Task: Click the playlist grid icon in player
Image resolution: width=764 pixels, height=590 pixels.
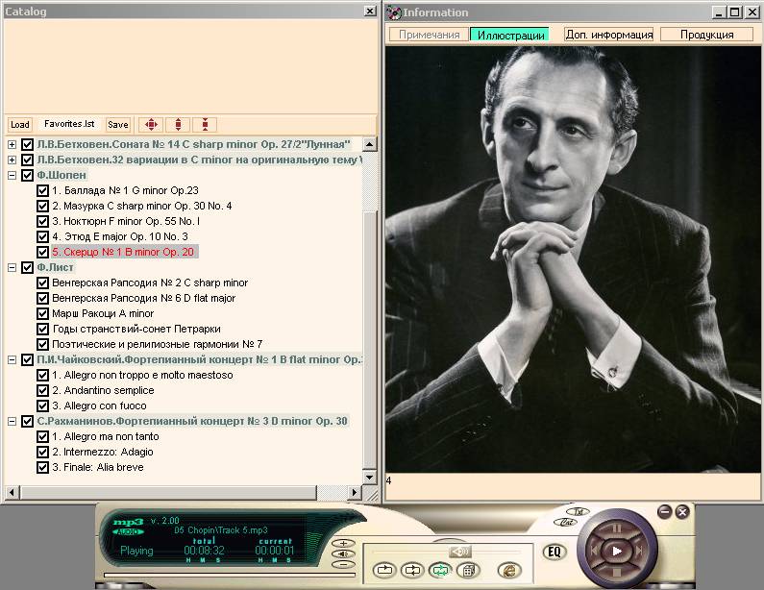Action: [x=467, y=570]
